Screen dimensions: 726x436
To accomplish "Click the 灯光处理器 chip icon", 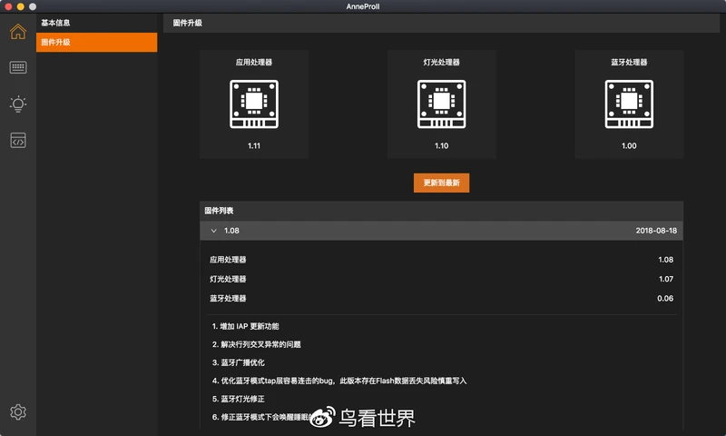I will [x=441, y=104].
